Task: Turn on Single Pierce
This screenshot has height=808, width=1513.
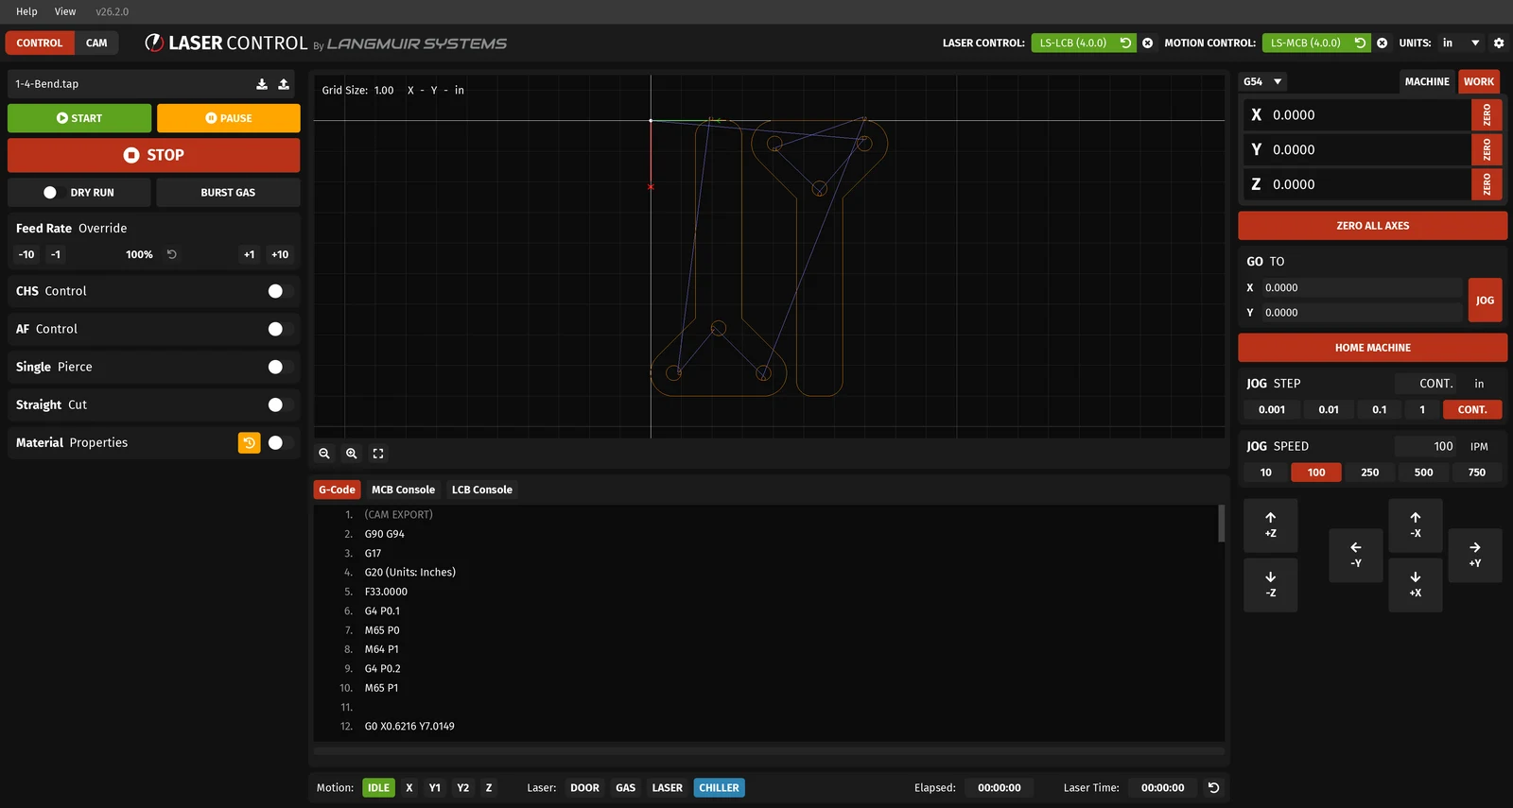Action: (280, 367)
